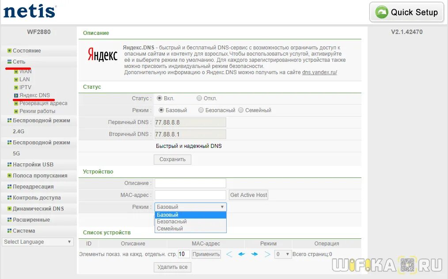The height and width of the screenshot is (279, 448).
Task: Select Базовый mode radio button
Action: tap(161, 110)
